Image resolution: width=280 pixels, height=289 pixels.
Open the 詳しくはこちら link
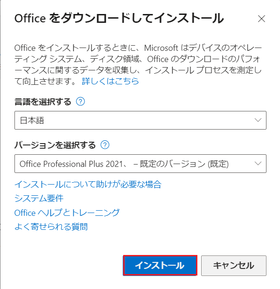[110, 81]
